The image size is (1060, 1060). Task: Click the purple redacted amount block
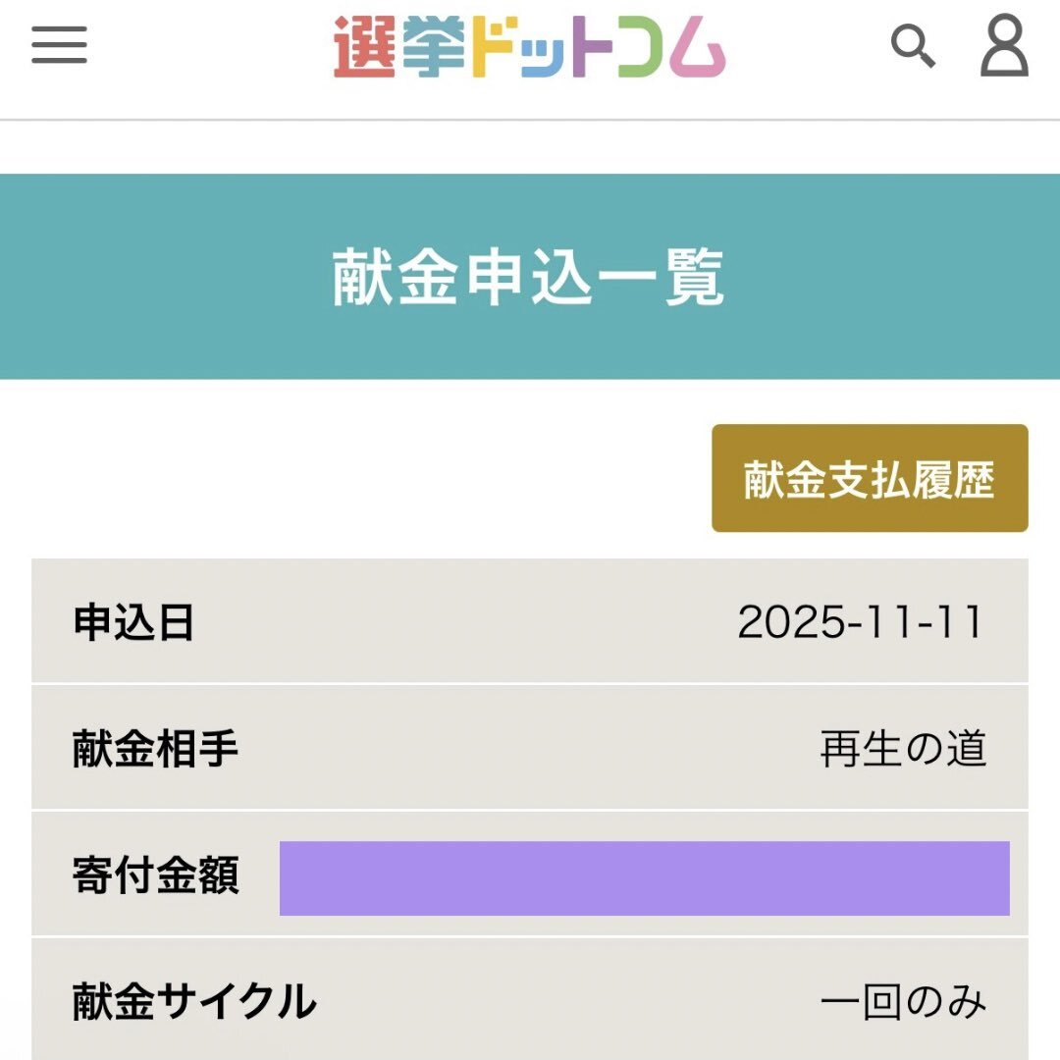click(x=644, y=878)
